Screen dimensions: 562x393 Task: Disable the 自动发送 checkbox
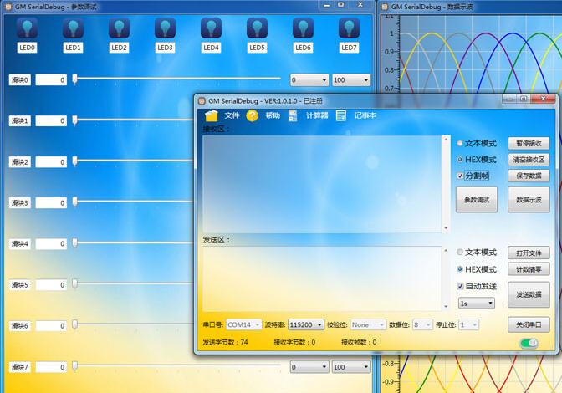[x=460, y=286]
